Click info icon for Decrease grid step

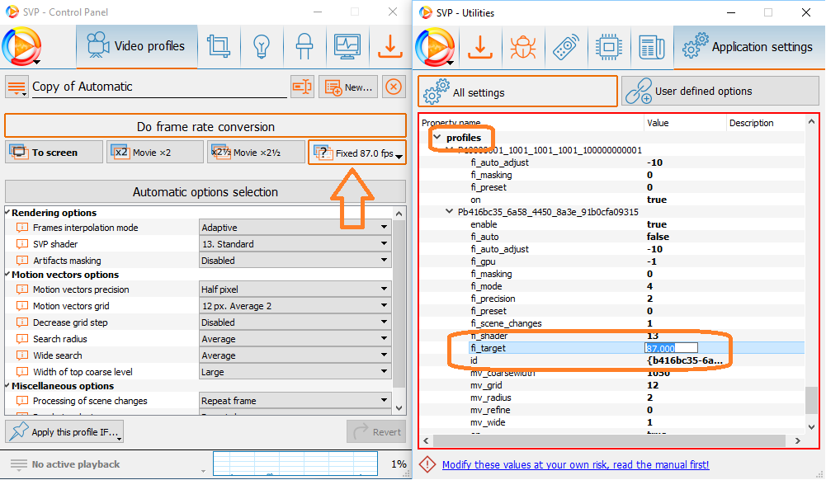[x=22, y=322]
